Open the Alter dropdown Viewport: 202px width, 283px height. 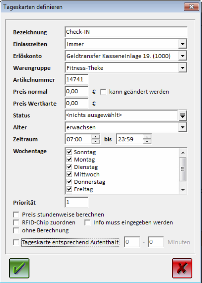pos(183,127)
